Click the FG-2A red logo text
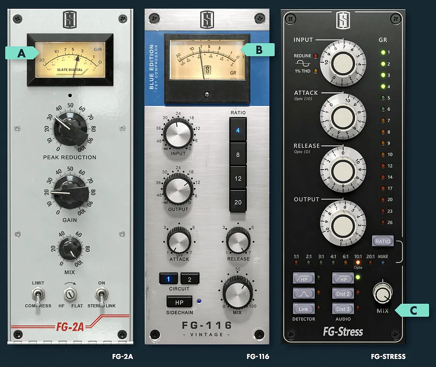This screenshot has width=436, height=367. pyautogui.click(x=70, y=327)
